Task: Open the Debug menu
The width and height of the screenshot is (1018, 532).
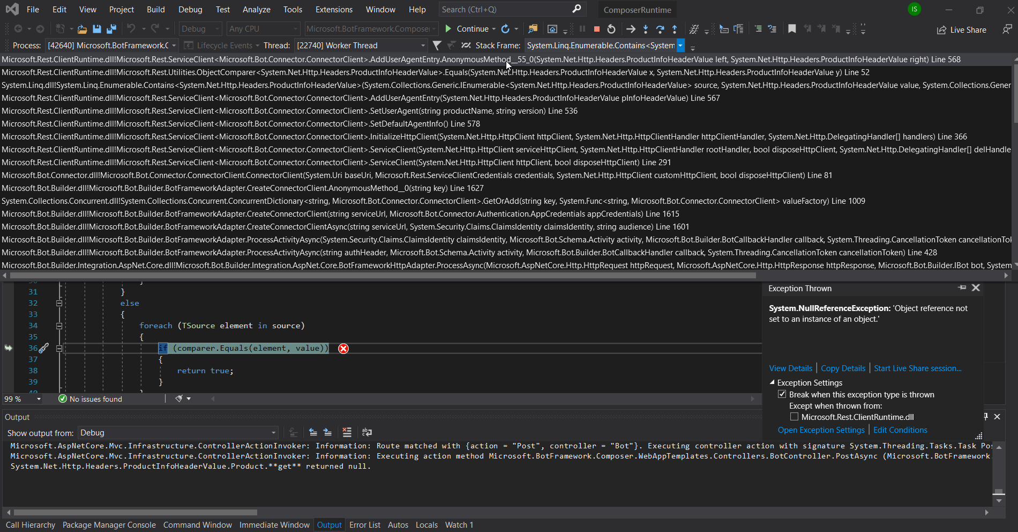Action: 190,9
